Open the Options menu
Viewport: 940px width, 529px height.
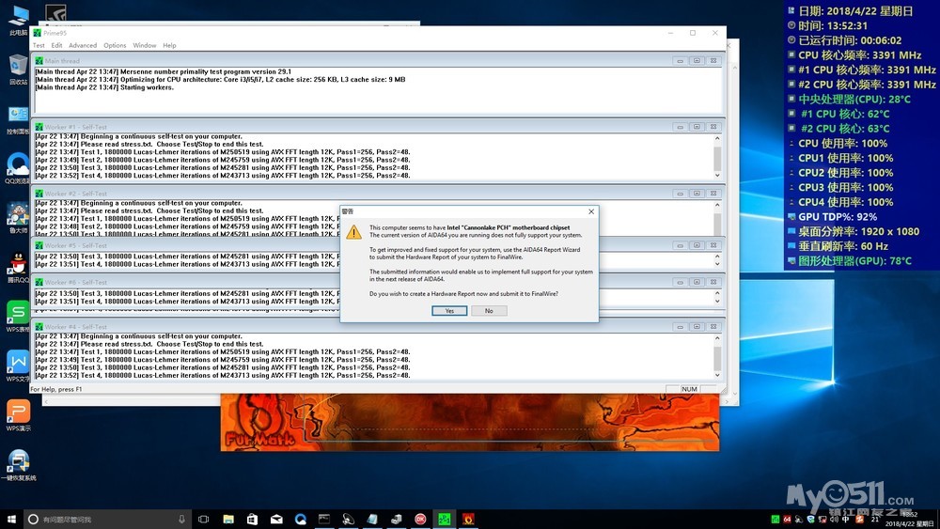[x=115, y=45]
